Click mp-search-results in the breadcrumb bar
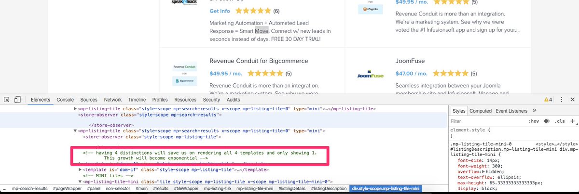The image size is (579, 194). tap(29, 189)
